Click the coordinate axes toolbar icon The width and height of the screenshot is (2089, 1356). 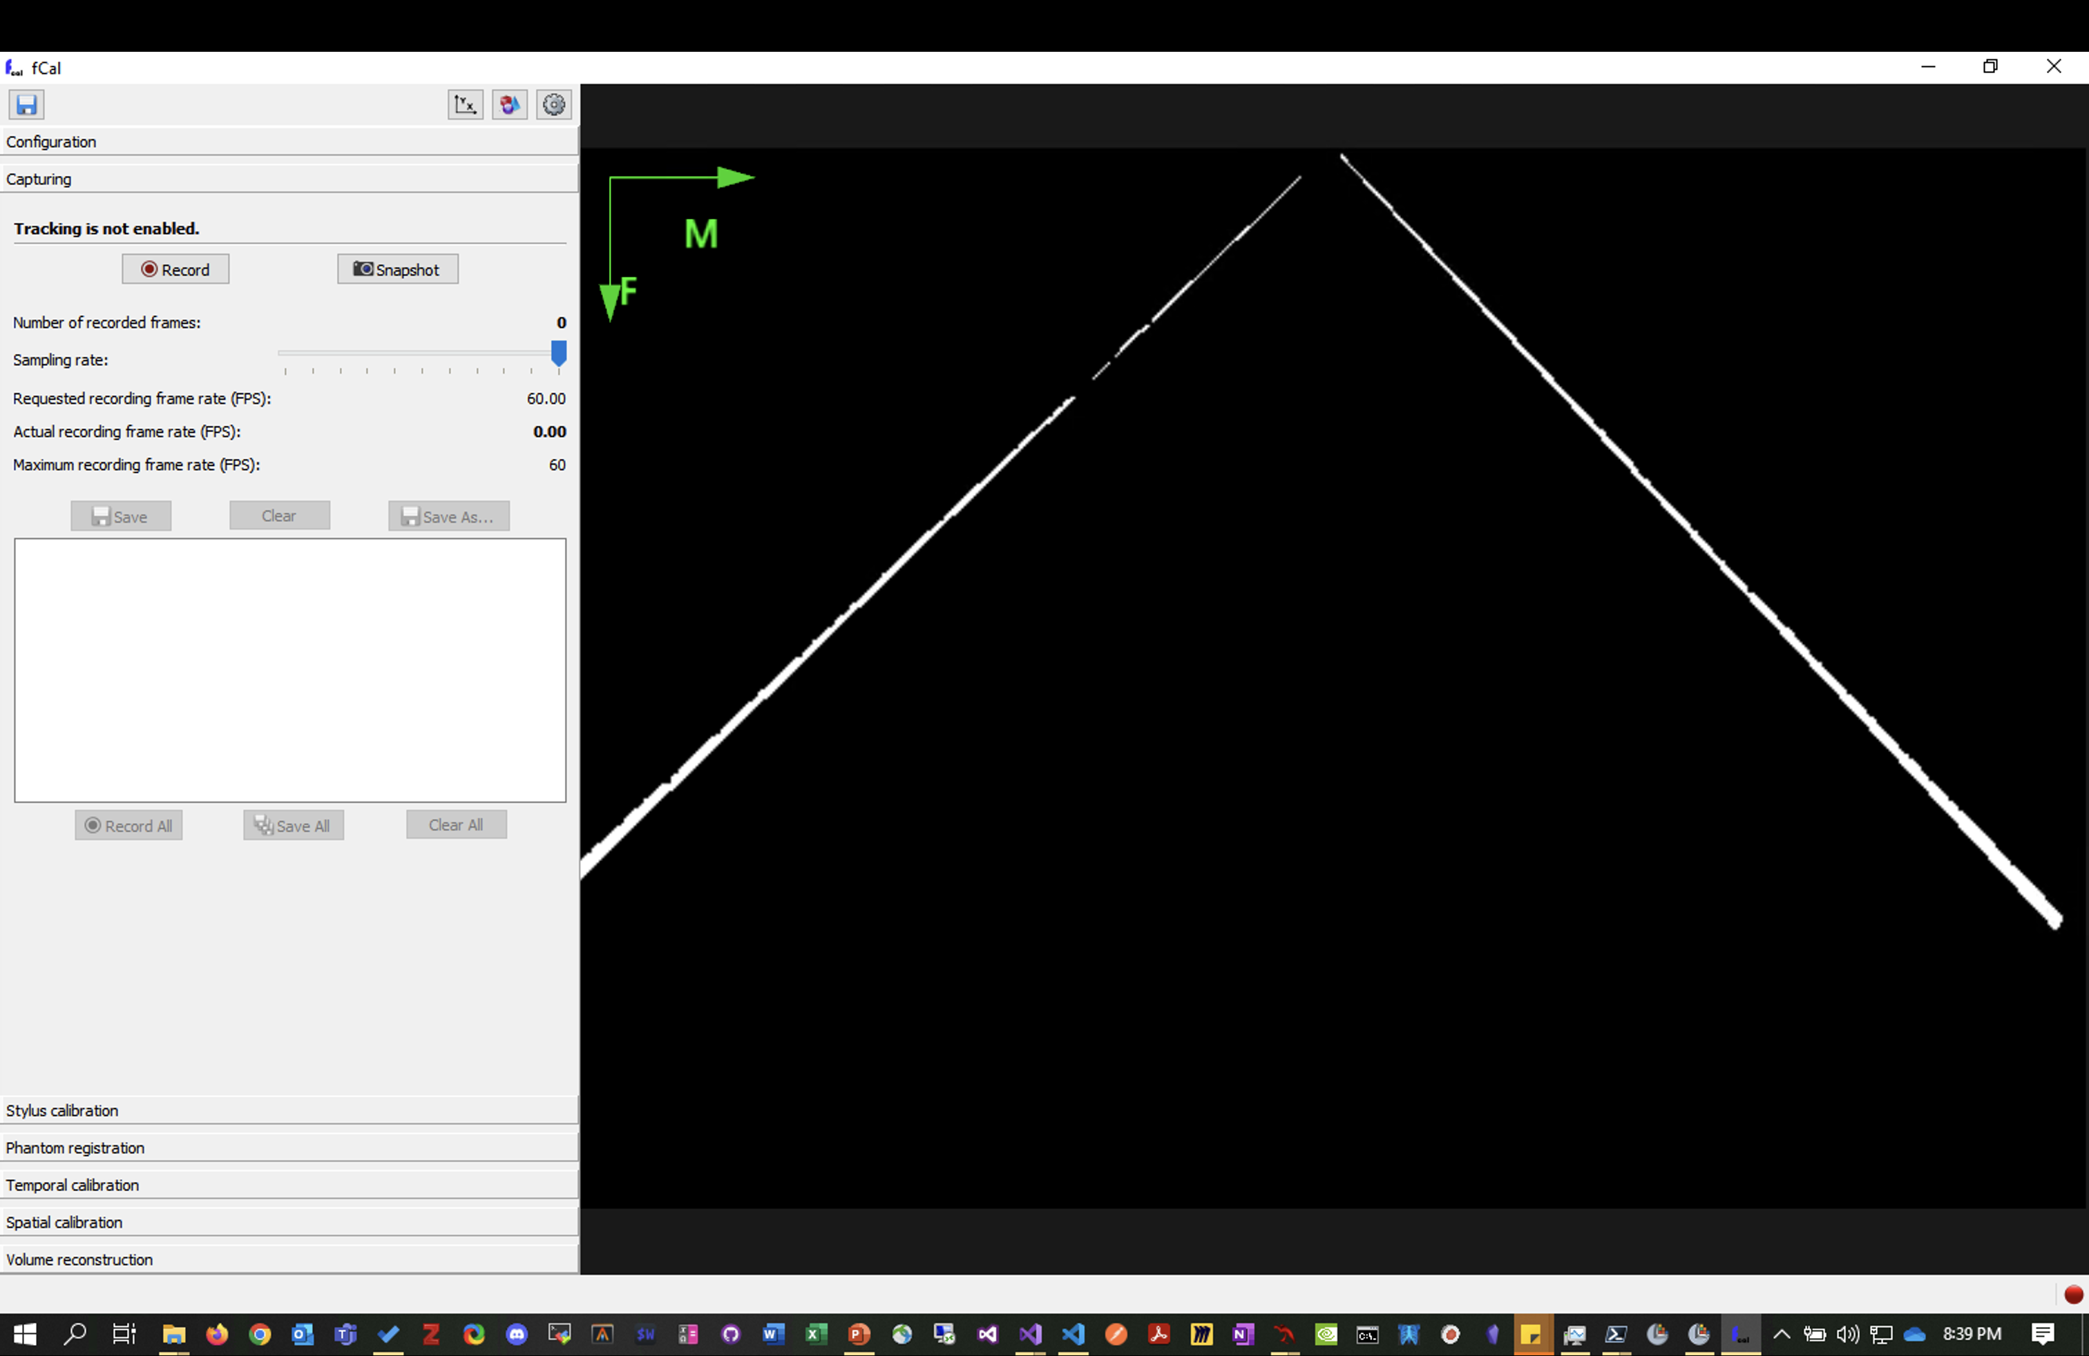coord(465,104)
